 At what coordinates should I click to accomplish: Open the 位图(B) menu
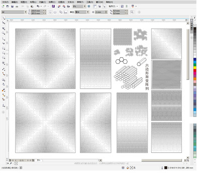(61, 2)
